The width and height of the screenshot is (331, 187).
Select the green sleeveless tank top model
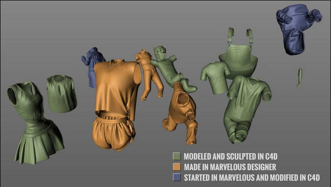(61, 93)
